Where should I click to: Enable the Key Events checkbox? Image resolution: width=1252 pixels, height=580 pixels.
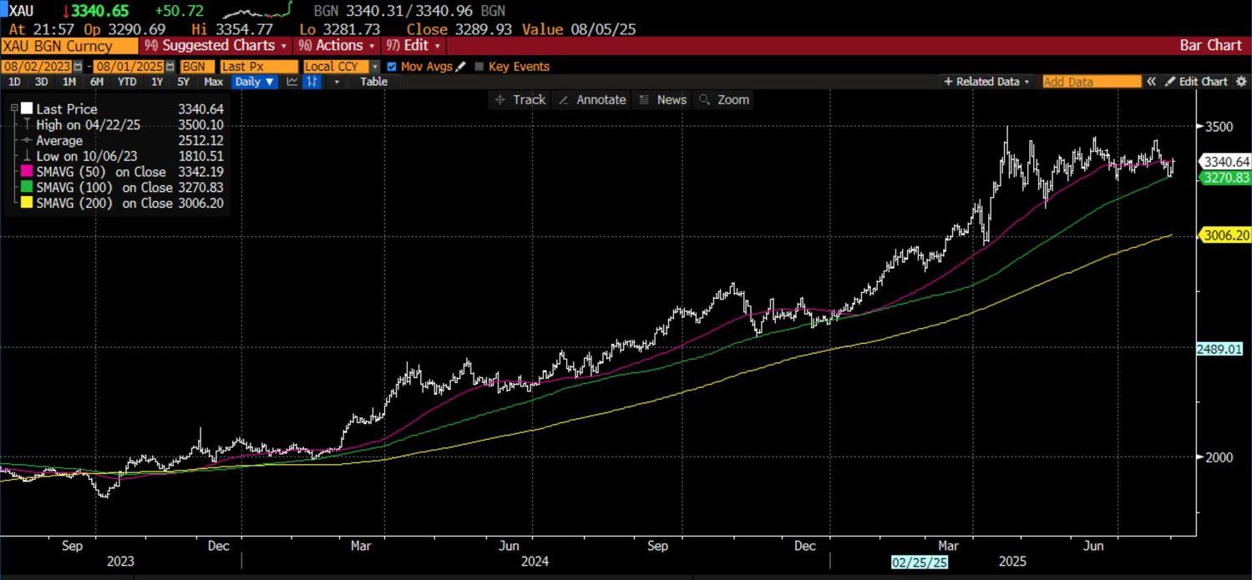pyautogui.click(x=479, y=67)
